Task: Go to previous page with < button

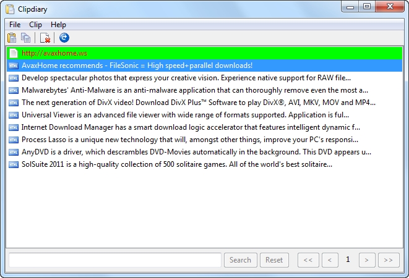Action: [330, 260]
